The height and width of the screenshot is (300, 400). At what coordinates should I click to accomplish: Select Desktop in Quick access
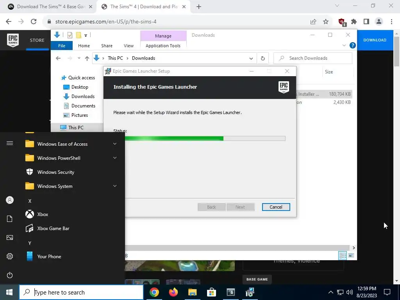point(80,87)
